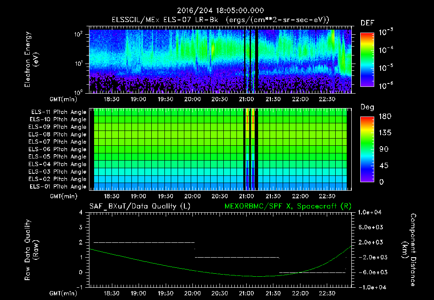The width and height of the screenshot is (434, 300).
Task: Click the GMT(min) label under the spectrogram
Action: pyautogui.click(x=64, y=99)
